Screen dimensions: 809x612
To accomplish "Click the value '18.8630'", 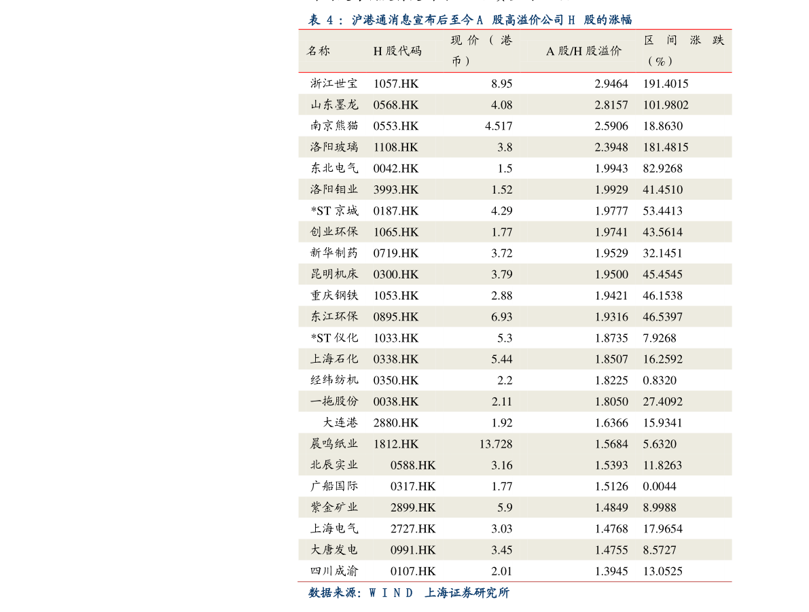I will point(662,126).
